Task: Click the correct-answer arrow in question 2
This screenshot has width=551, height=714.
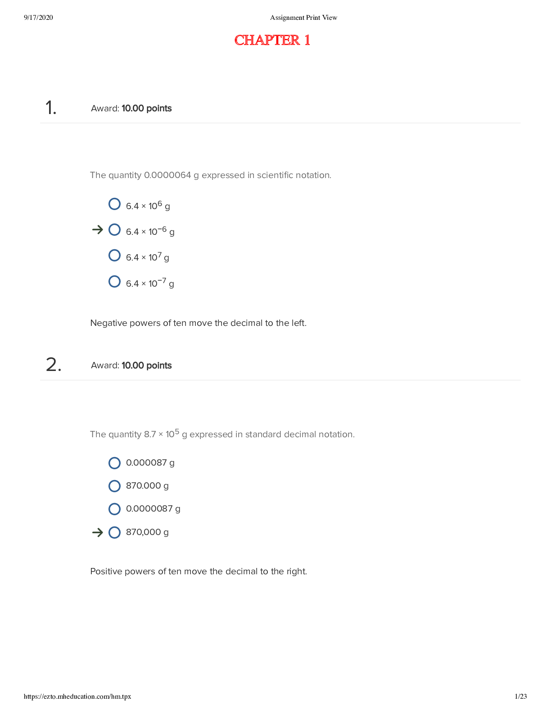Action: coord(97,533)
